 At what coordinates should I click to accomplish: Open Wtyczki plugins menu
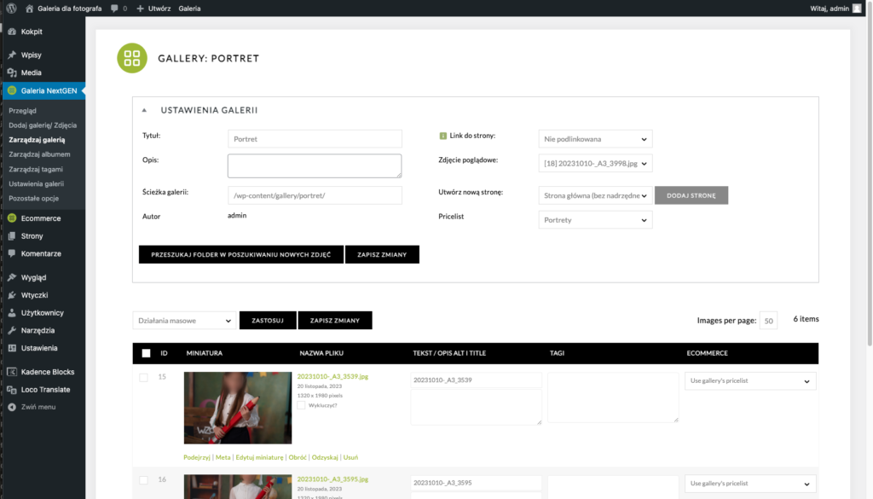tap(34, 295)
